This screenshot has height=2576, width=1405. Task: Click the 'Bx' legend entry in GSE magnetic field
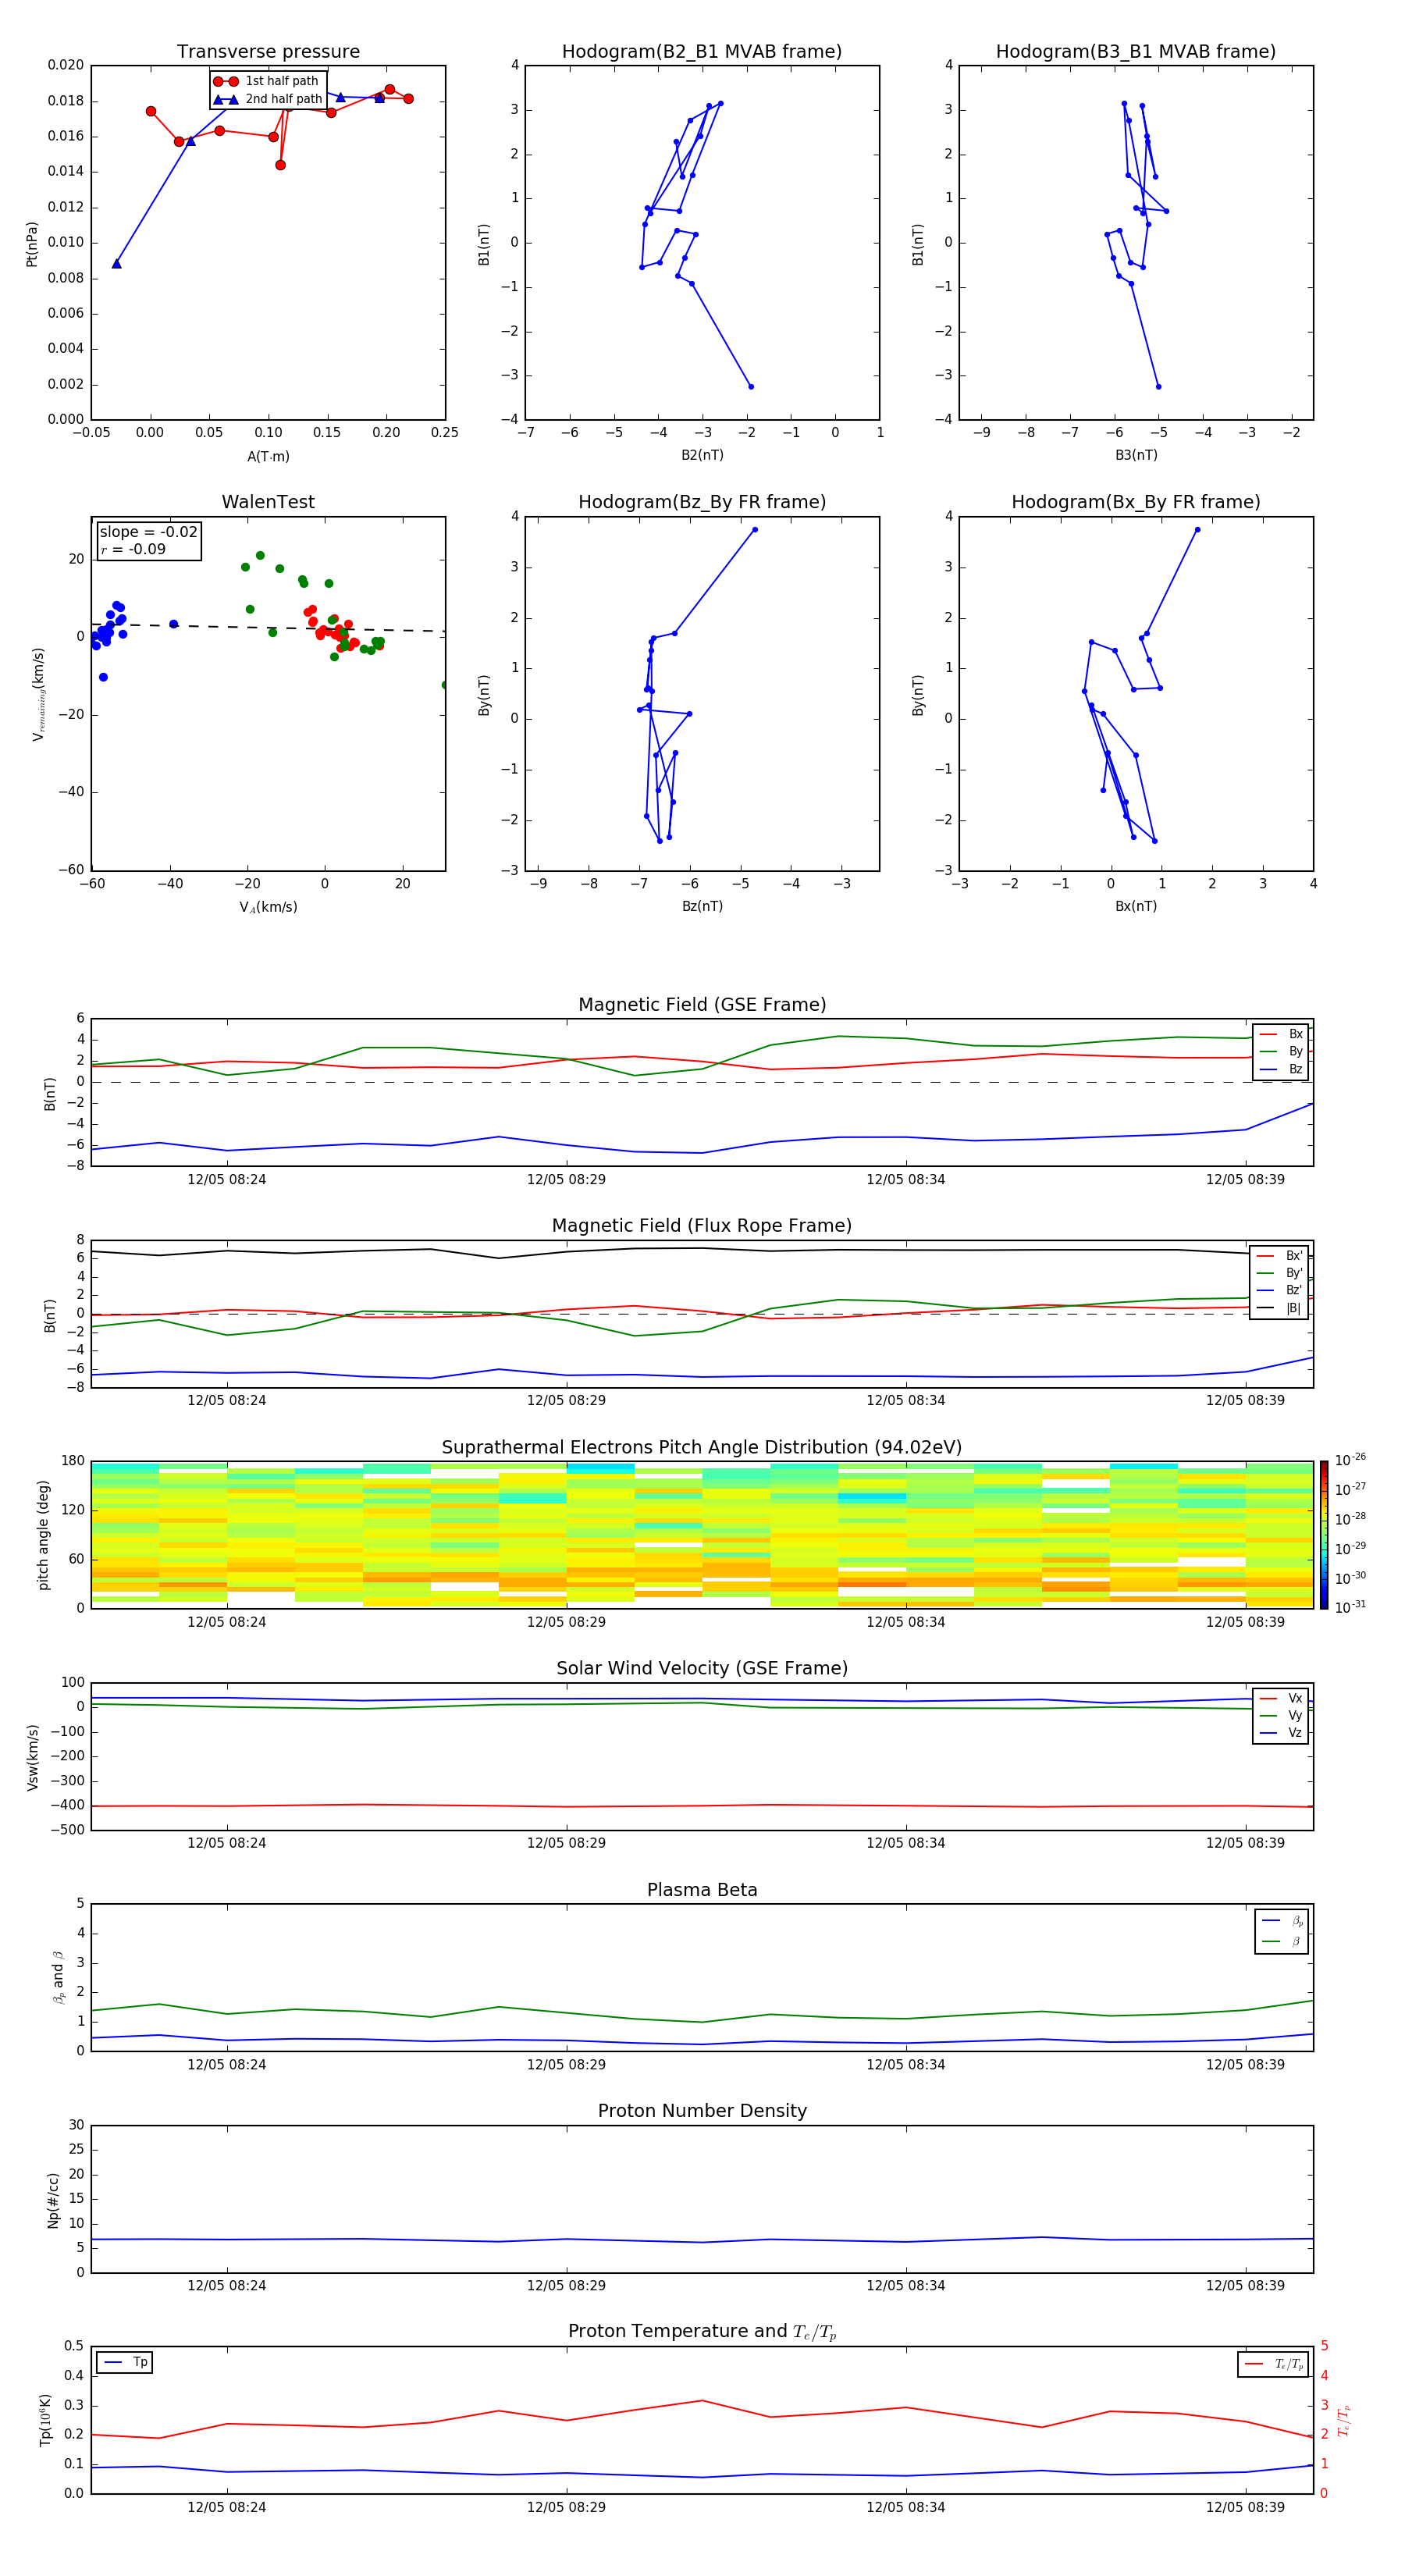(1281, 1034)
